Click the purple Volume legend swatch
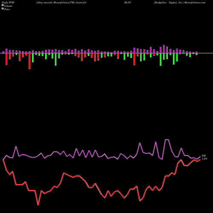This screenshot has height=213, width=213. tap(3, 6)
